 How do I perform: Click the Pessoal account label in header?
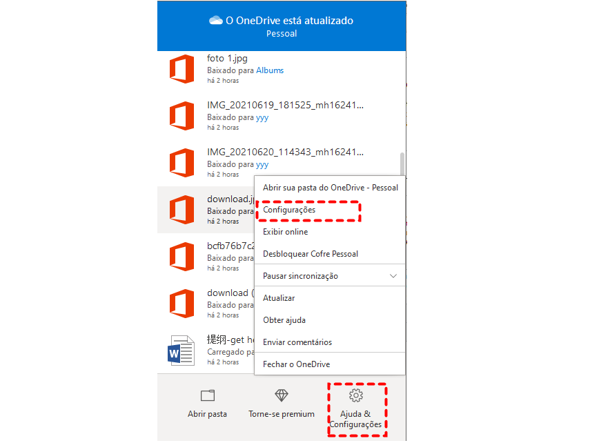click(282, 34)
